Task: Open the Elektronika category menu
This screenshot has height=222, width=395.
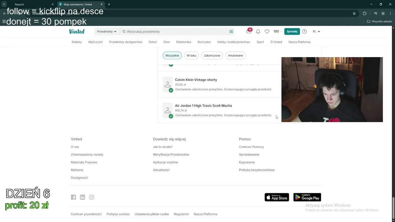Action: click(x=184, y=42)
